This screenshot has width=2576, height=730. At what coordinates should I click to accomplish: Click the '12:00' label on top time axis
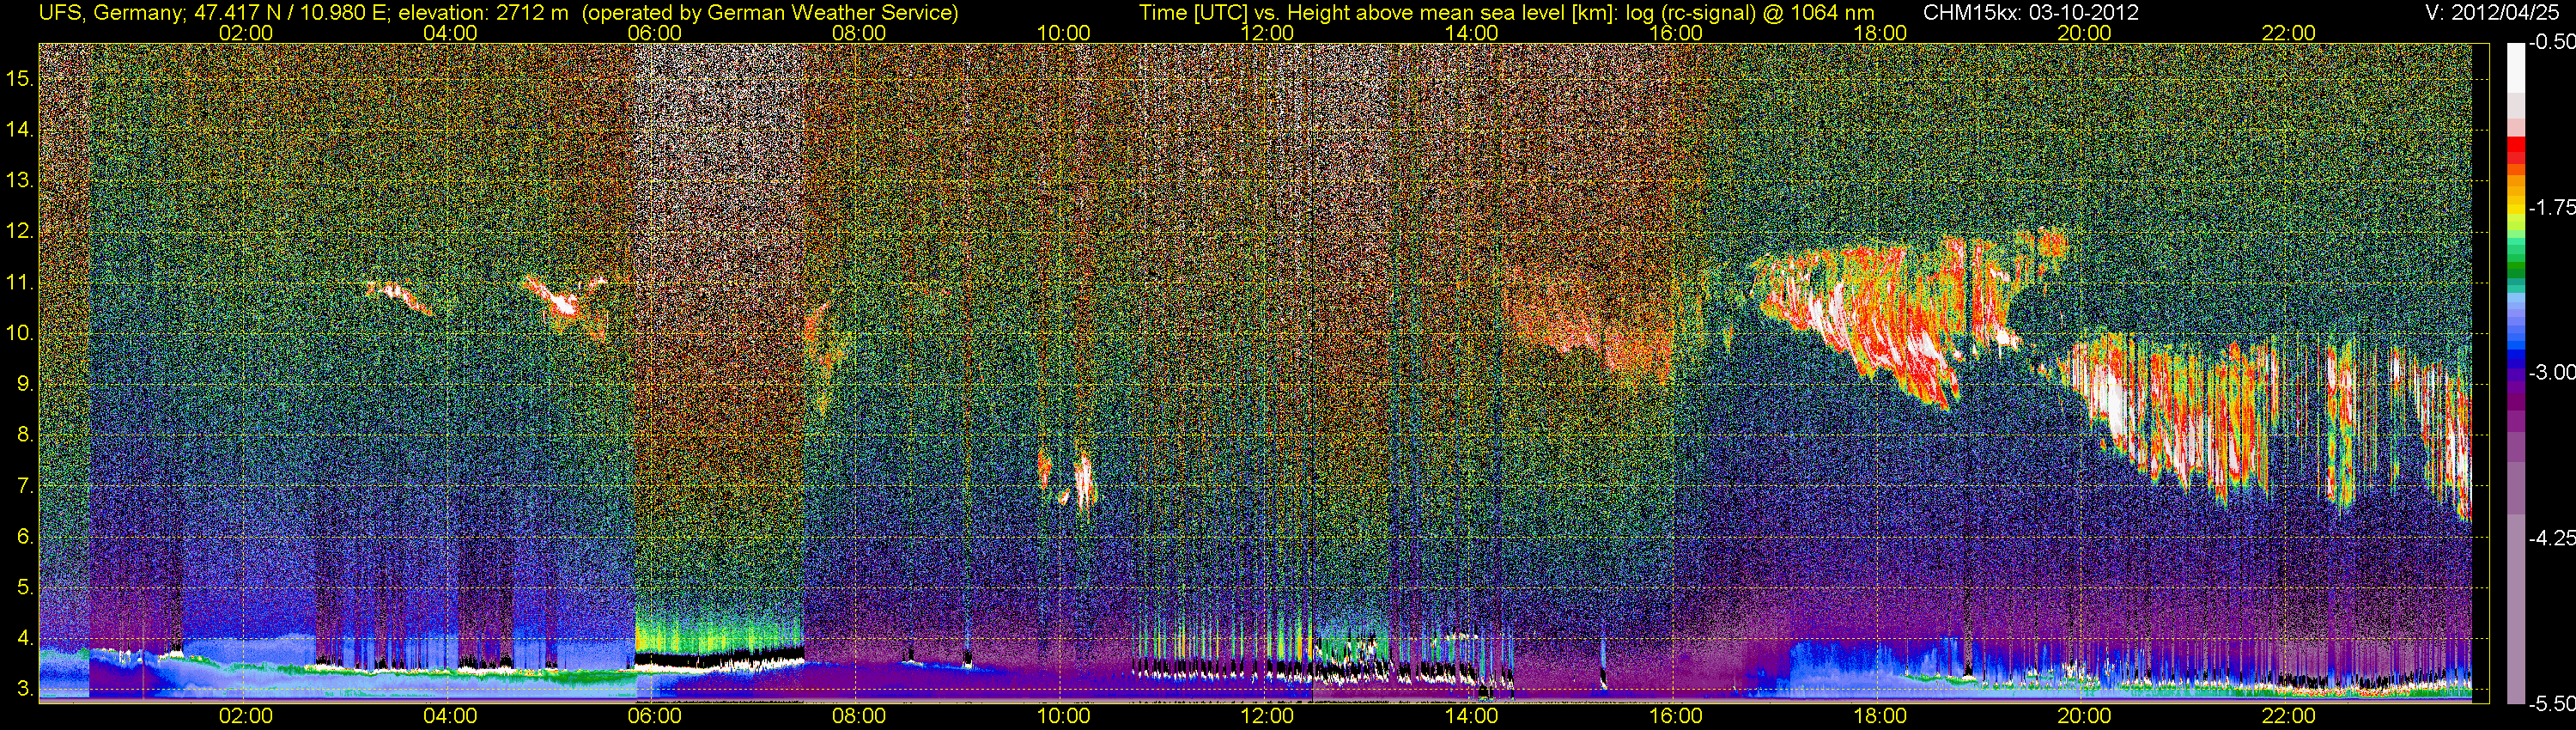[x=1267, y=33]
